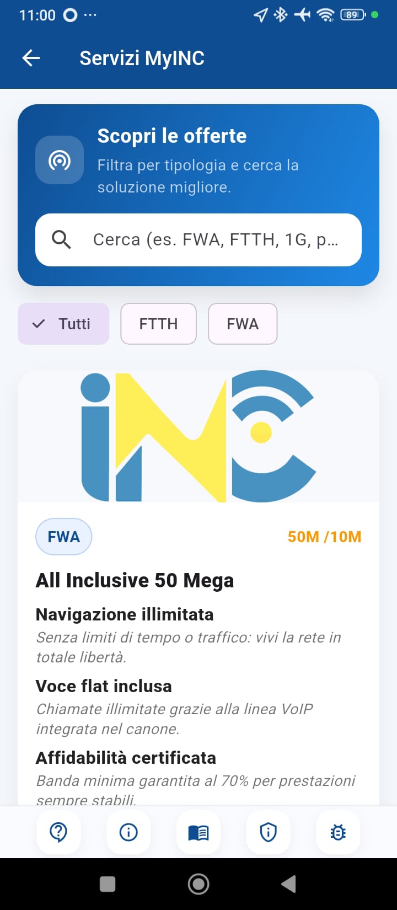Tap the INC logo banner image

pos(198,436)
